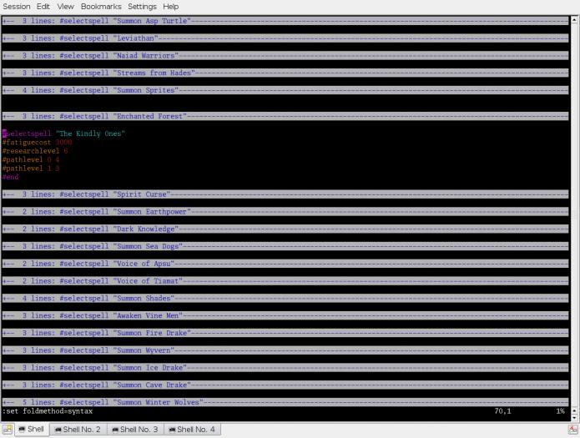Viewport: 580px width, 438px height.
Task: Select the first Shell tab
Action: (31, 430)
